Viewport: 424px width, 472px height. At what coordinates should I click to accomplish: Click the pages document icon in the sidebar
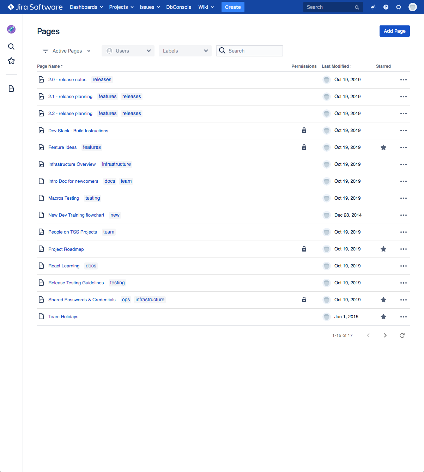(11, 89)
